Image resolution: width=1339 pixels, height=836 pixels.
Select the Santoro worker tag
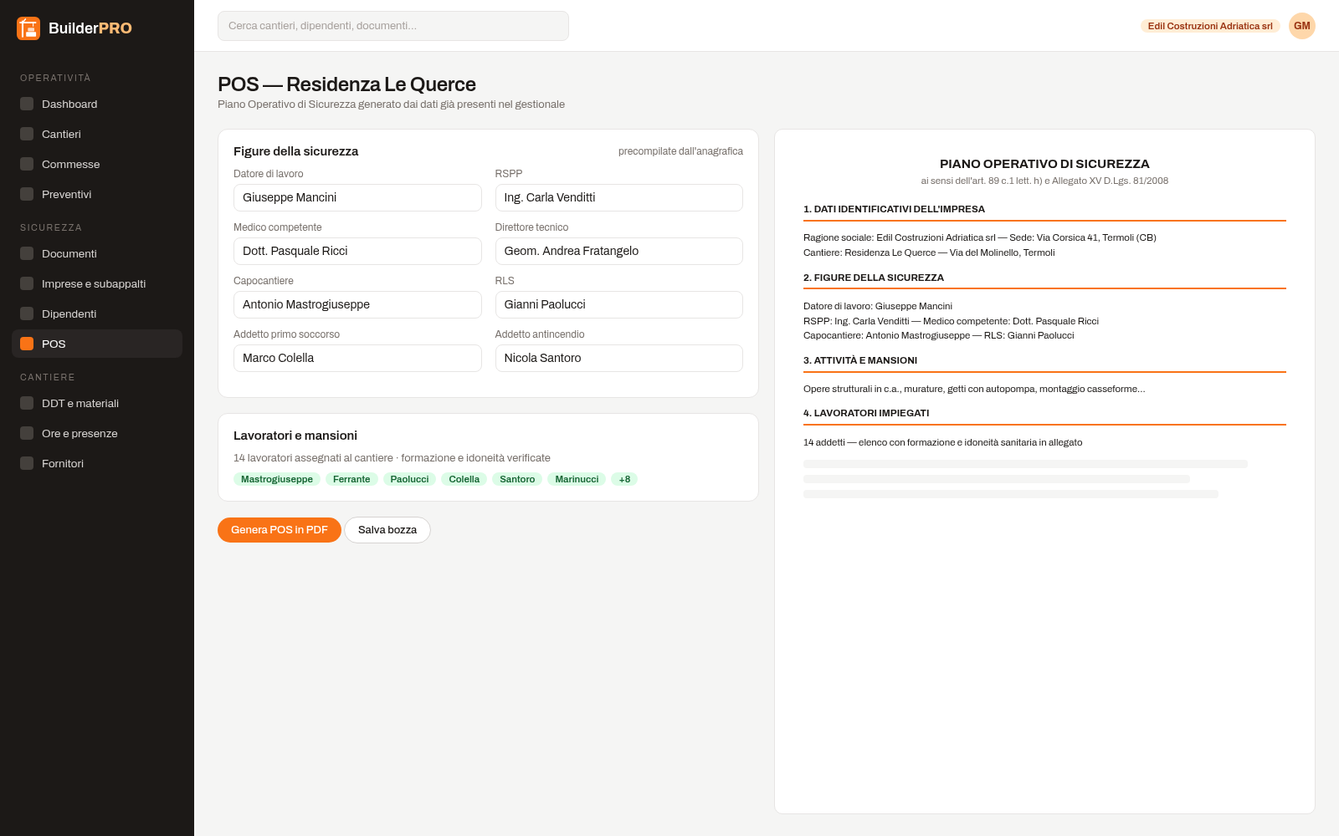coord(517,479)
